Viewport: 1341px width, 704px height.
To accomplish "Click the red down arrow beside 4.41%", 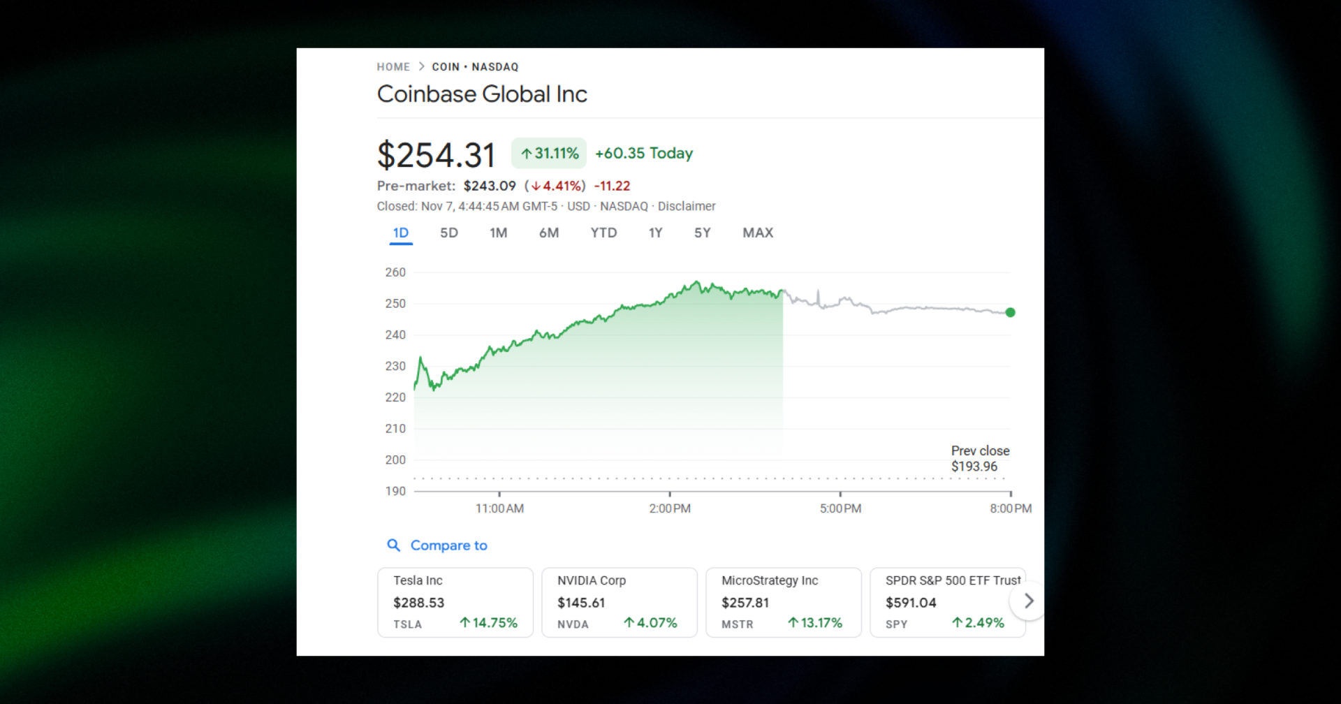I will 536,186.
